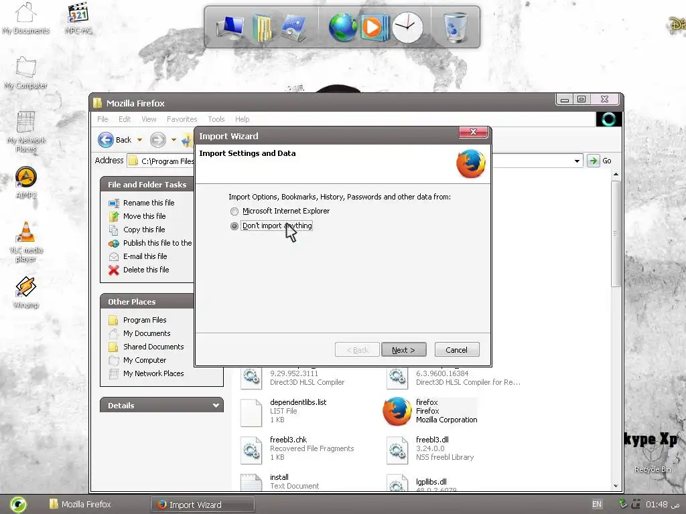Open Forward history dropdown arrow
Image resolution: width=686 pixels, height=514 pixels.
[174, 140]
